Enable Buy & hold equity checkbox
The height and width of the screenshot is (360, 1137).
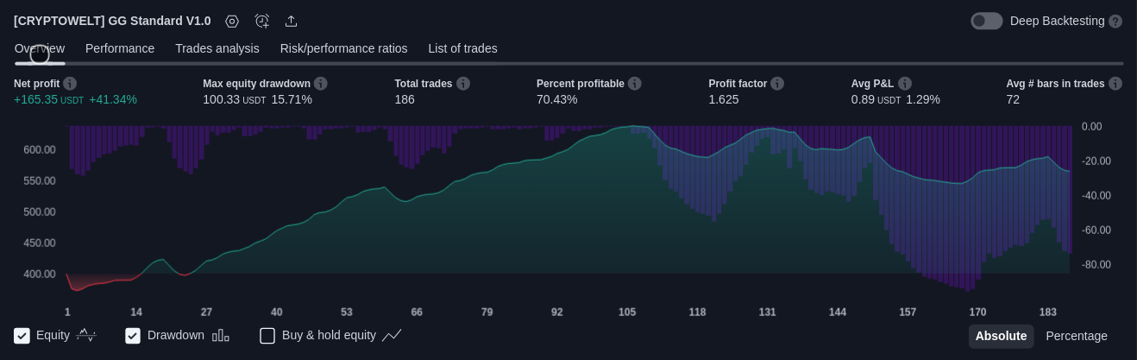(267, 336)
